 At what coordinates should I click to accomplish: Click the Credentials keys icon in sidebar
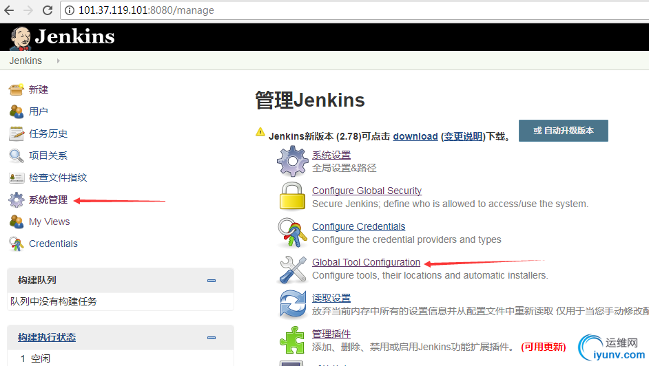[x=17, y=244]
